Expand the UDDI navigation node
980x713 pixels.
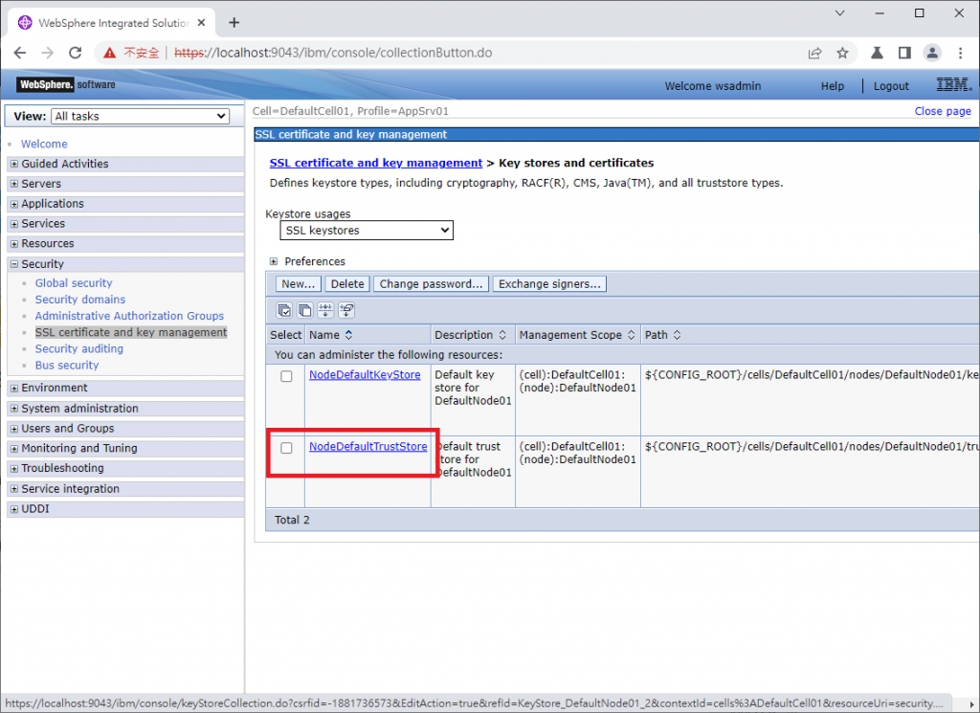coord(14,509)
